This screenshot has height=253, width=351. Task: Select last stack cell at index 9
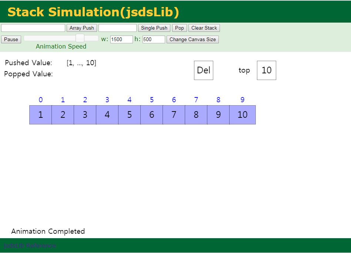click(243, 115)
